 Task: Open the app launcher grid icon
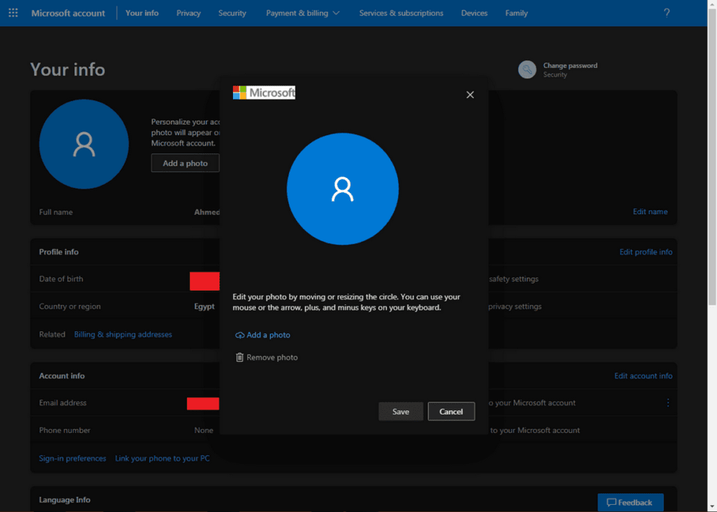pyautogui.click(x=13, y=12)
